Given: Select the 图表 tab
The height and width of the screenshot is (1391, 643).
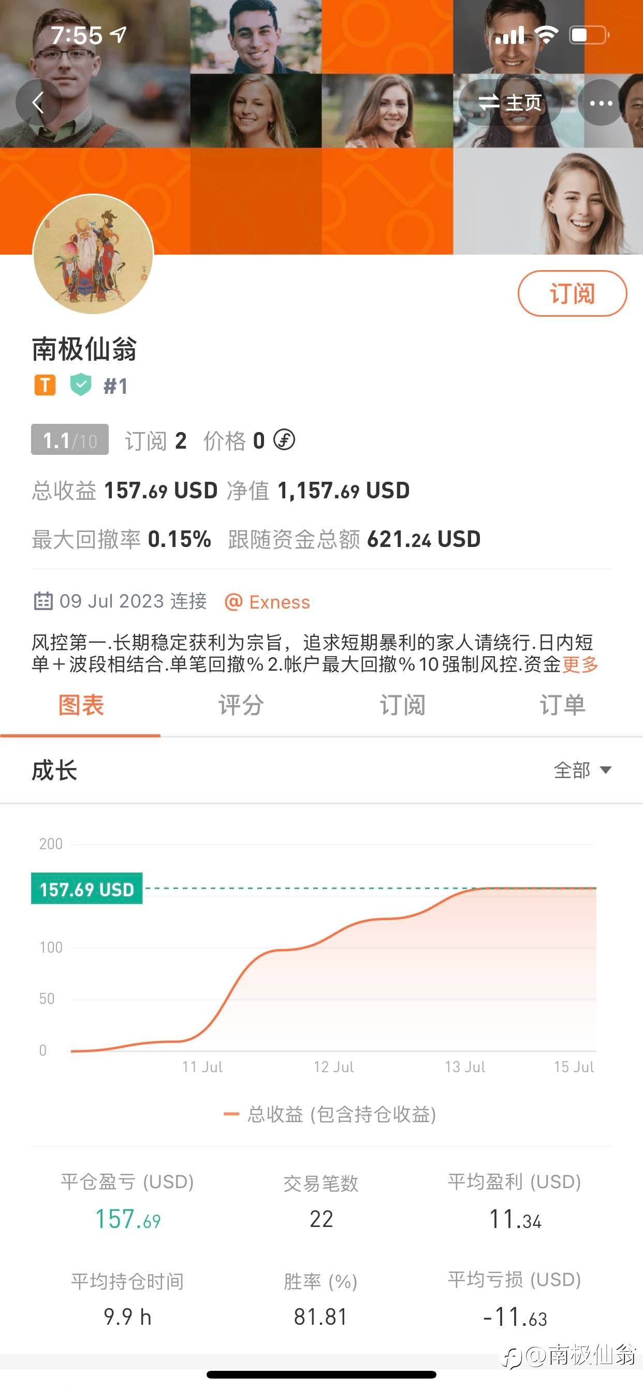Looking at the screenshot, I should coord(81,705).
